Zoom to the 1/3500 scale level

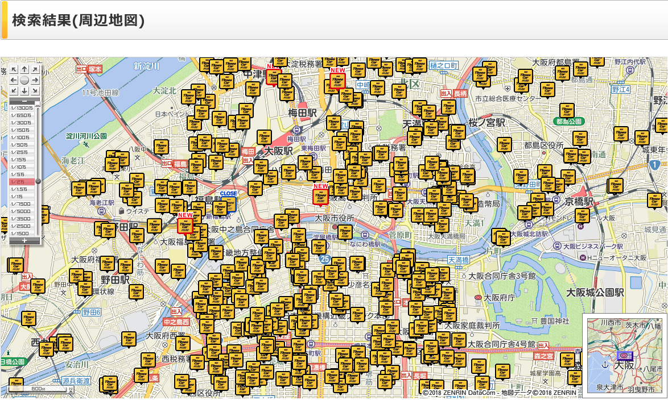point(22,219)
